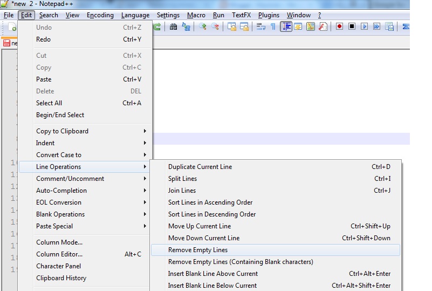Click the New file toolbar icon
This screenshot has height=291, width=432.
pyautogui.click(x=12, y=27)
